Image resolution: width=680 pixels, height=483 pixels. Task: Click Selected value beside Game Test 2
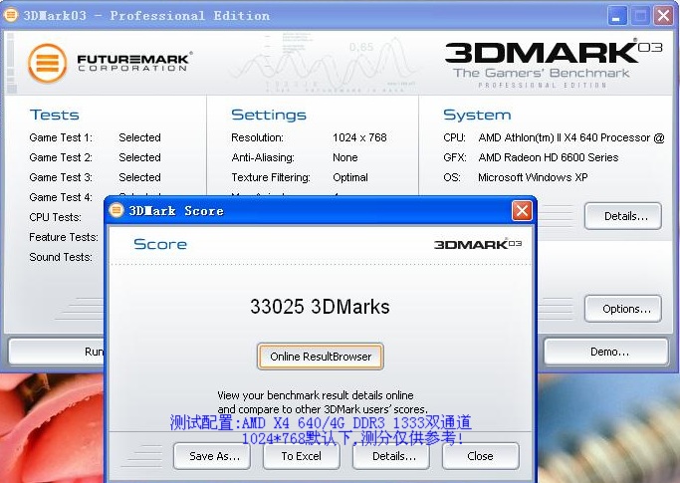(x=139, y=157)
